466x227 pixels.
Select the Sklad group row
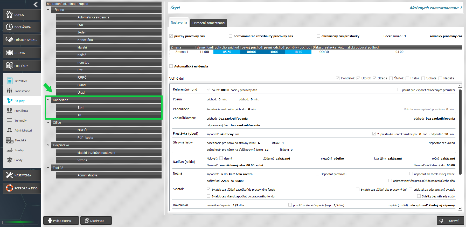109,85
